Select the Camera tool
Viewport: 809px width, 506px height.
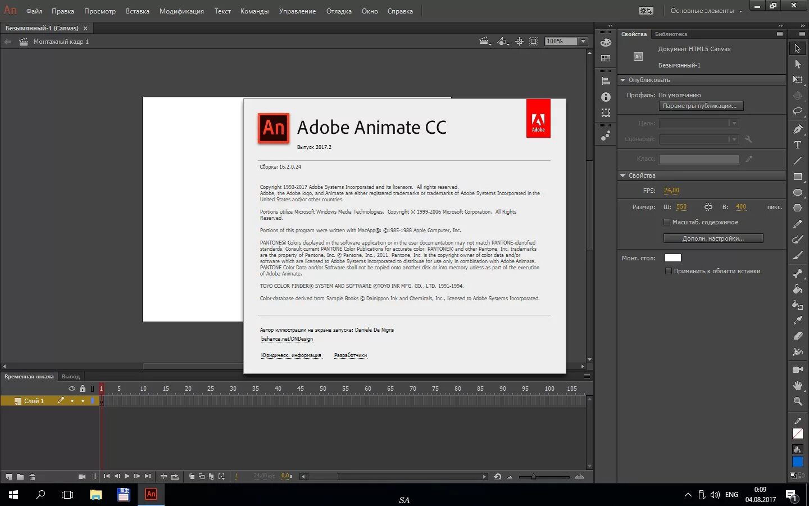click(x=797, y=369)
